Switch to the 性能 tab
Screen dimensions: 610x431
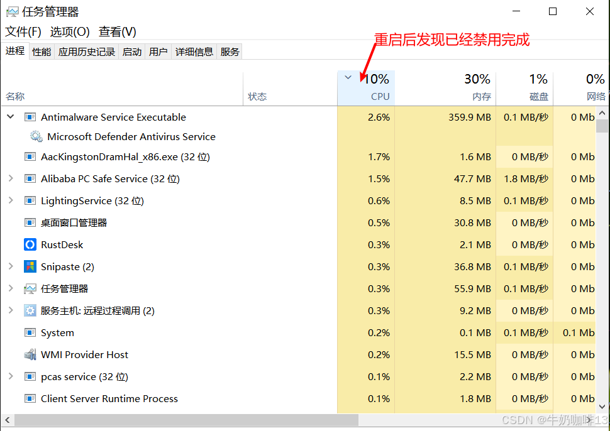[42, 52]
